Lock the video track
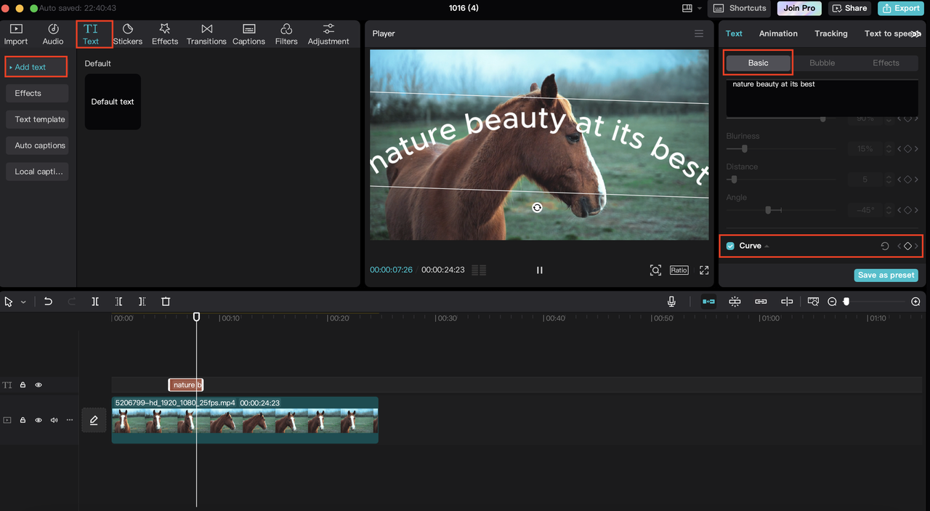930x511 pixels. 23,420
